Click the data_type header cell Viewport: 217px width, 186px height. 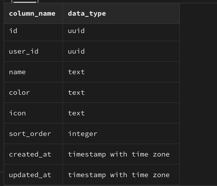(x=87, y=14)
